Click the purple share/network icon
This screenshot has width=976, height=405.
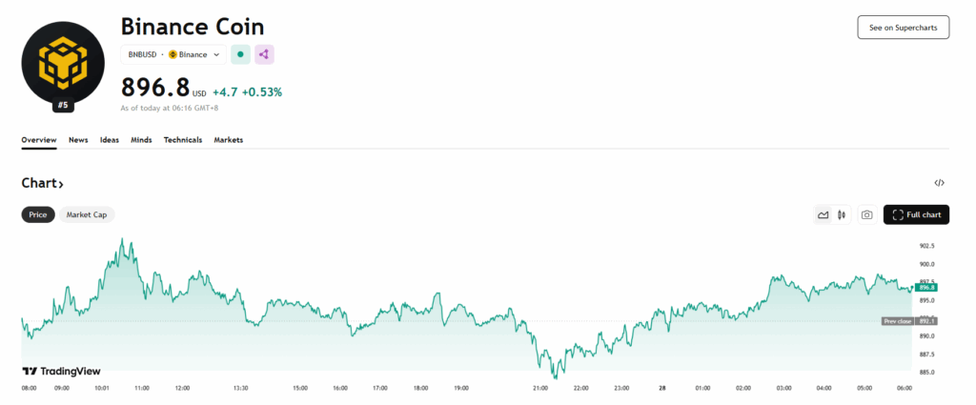[x=264, y=54]
